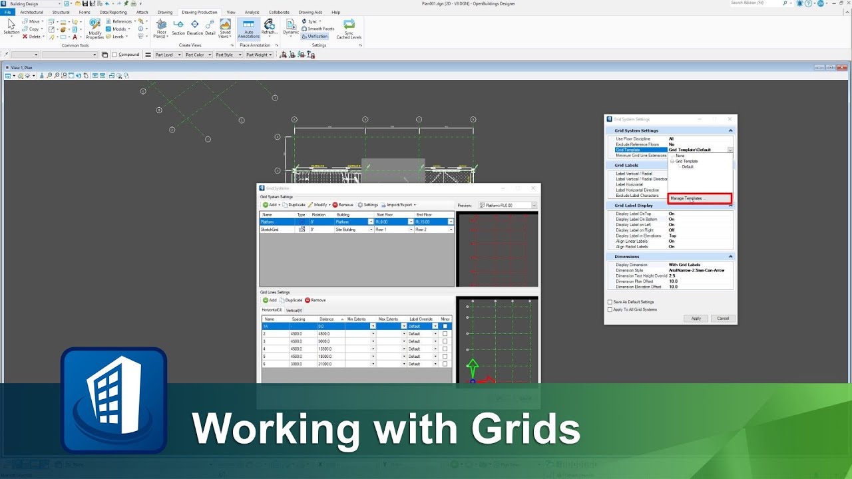Select the None option in template tree
Screen dimensions: 852x479
680,156
